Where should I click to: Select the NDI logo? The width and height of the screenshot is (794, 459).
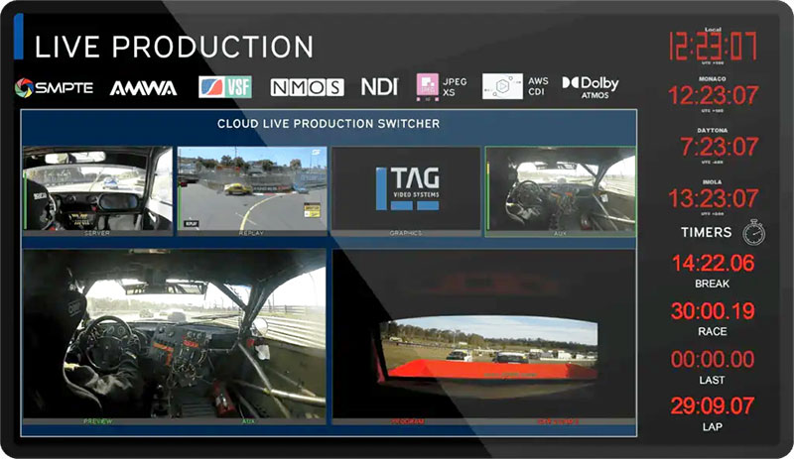tap(380, 87)
